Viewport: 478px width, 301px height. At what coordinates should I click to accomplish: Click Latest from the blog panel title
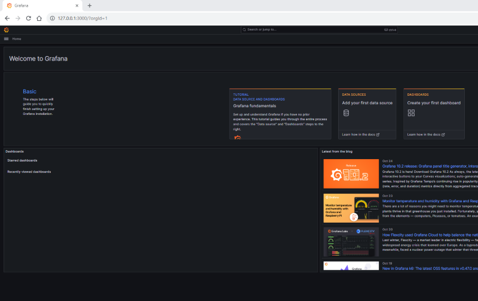[x=337, y=151]
